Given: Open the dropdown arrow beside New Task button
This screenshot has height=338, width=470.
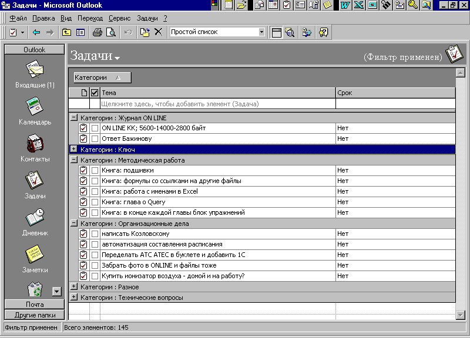Looking at the screenshot, I should click(22, 32).
